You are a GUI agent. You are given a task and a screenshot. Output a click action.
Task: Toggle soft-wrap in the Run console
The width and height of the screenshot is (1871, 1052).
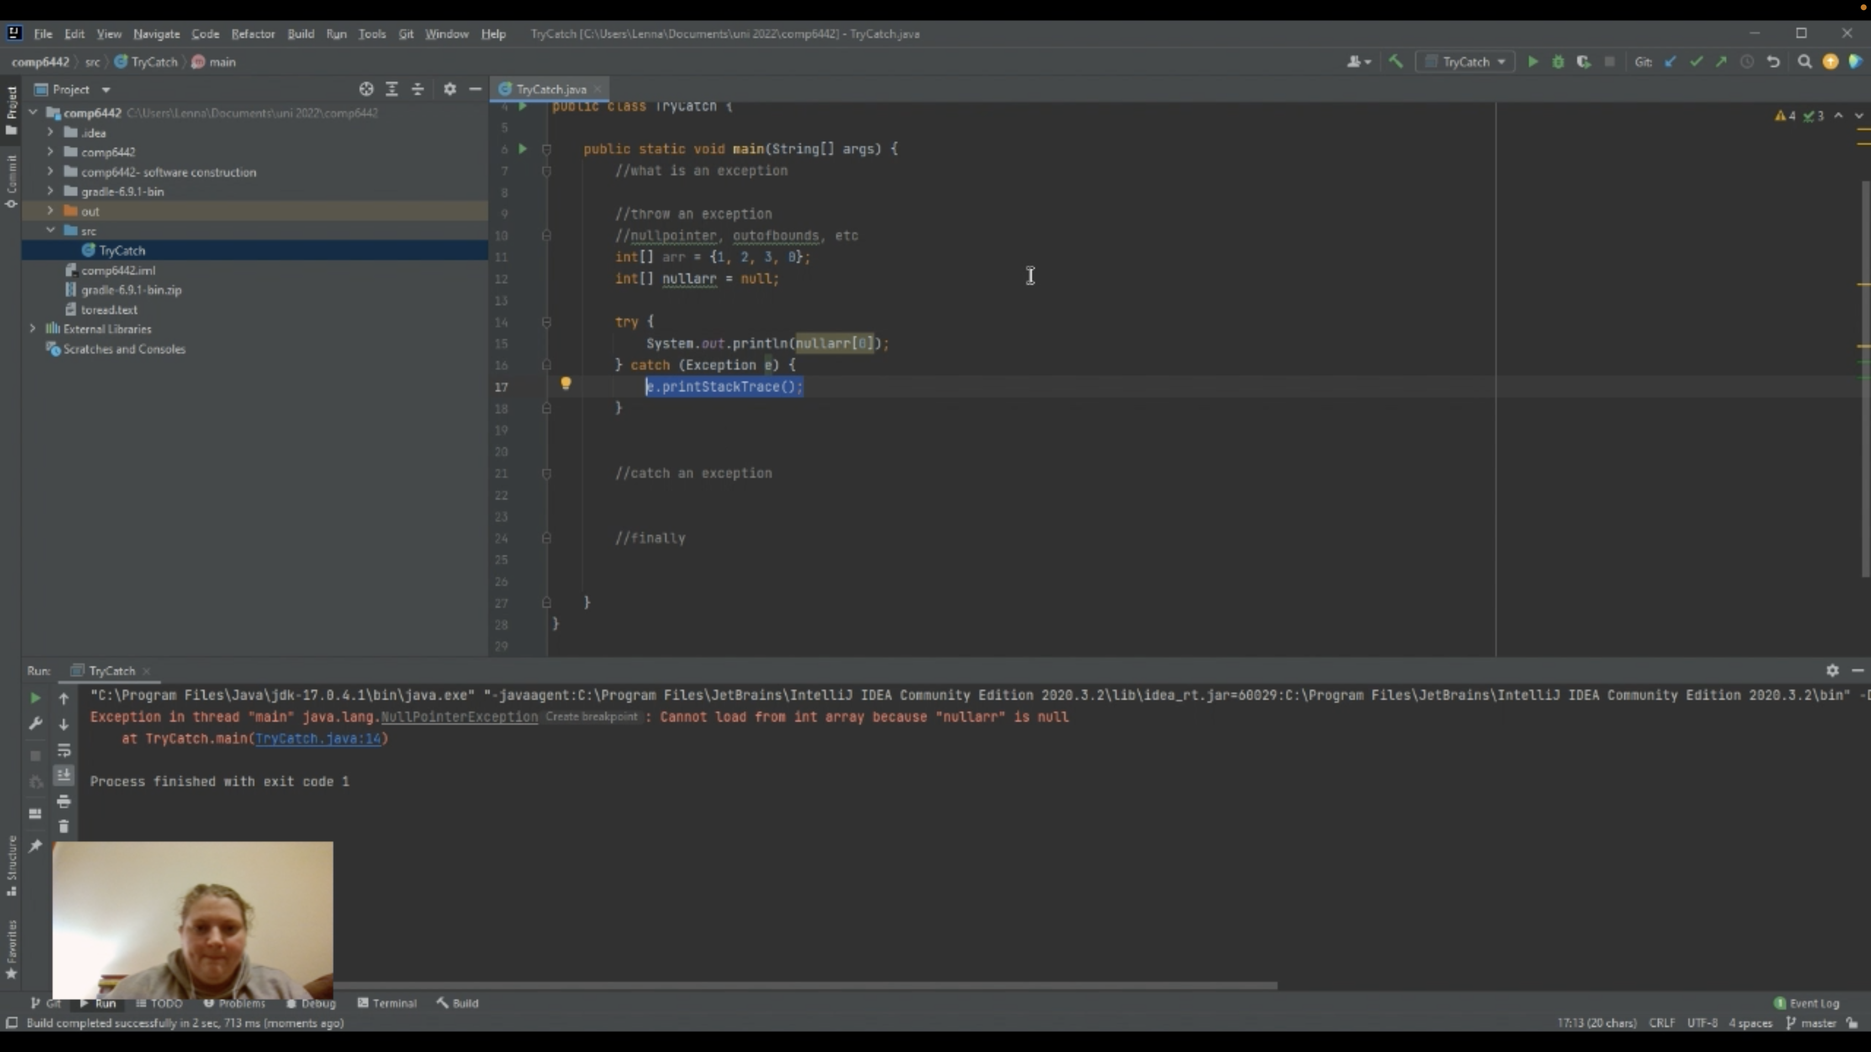pos(64,751)
